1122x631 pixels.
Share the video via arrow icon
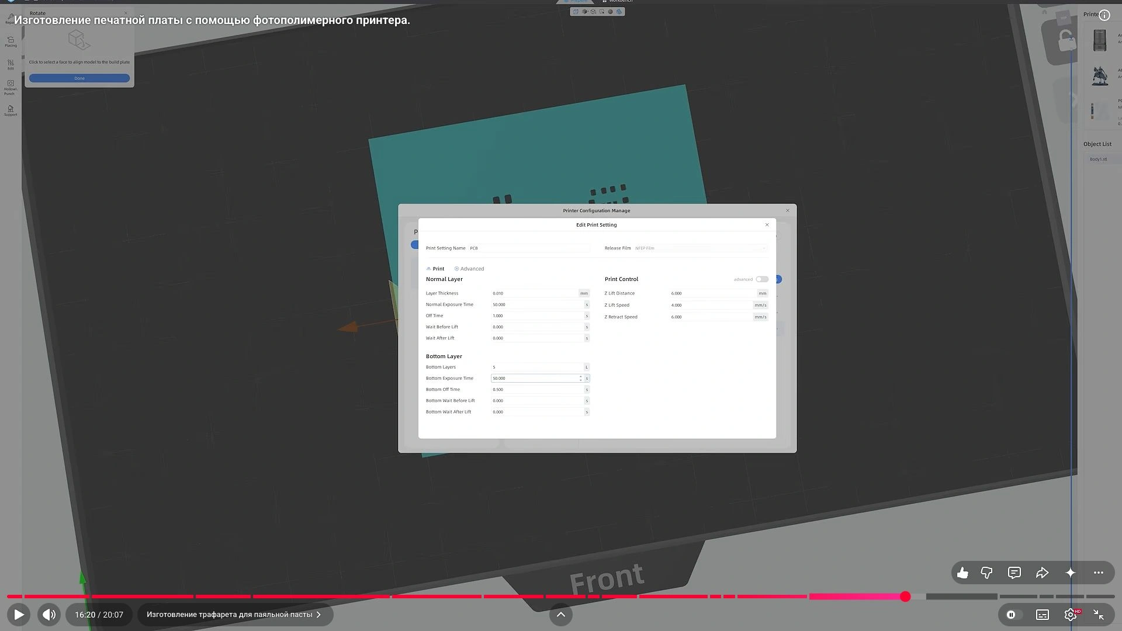tap(1043, 573)
